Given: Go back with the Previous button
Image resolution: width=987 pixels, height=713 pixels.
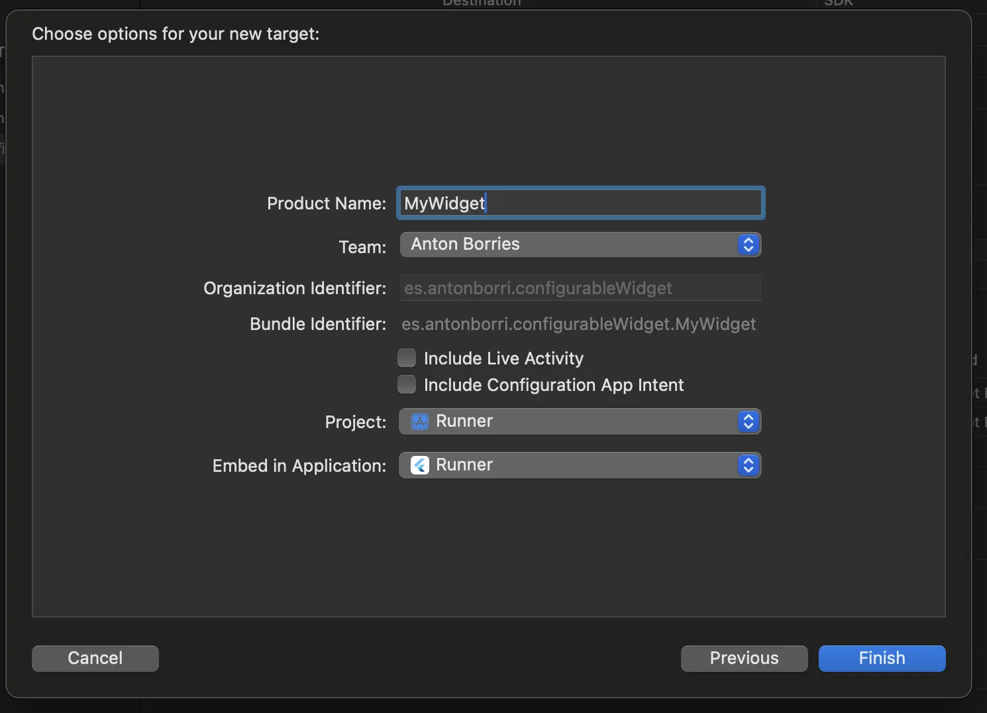Looking at the screenshot, I should pyautogui.click(x=745, y=658).
